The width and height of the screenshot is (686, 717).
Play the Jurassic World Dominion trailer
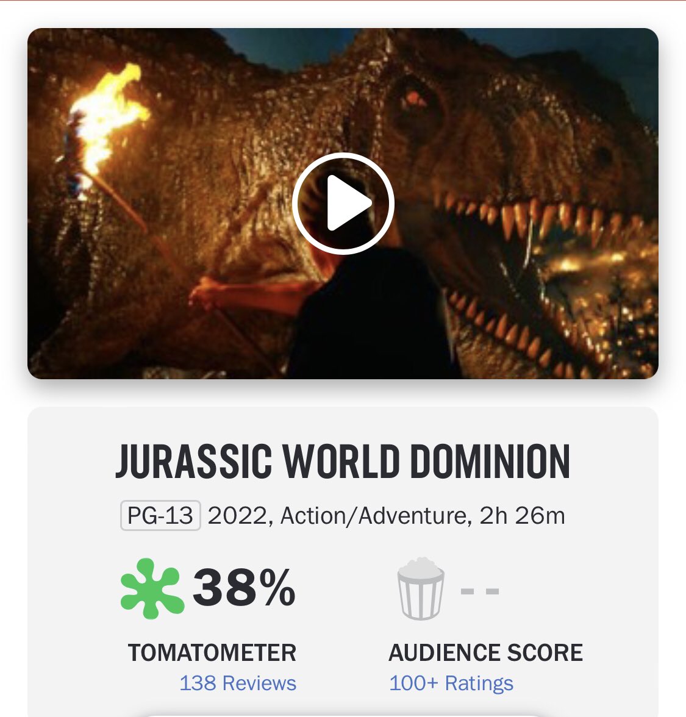coord(343,204)
